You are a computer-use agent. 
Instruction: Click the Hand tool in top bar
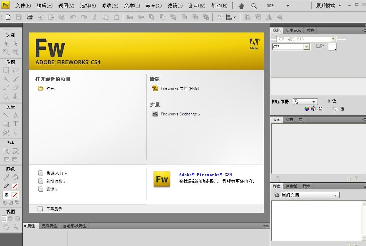241,6
